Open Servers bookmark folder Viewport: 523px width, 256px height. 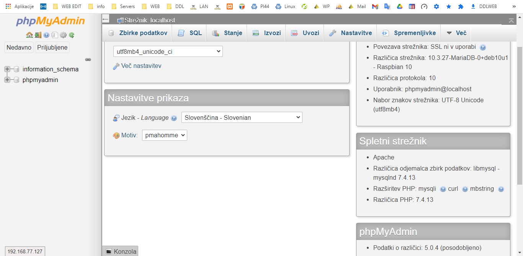[123, 6]
